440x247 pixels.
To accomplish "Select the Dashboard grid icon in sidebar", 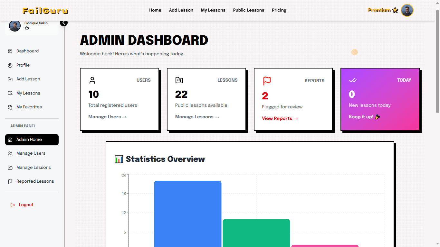I will [x=9, y=51].
